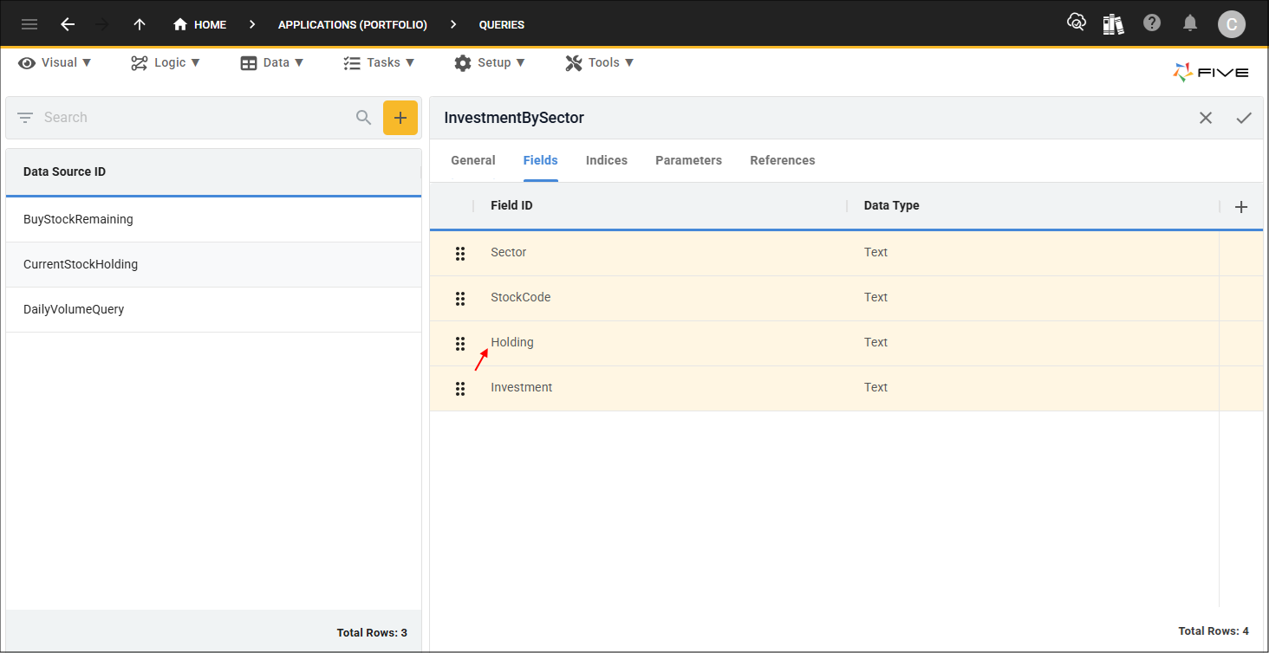1269x653 pixels.
Task: Click the notifications bell icon
Action: point(1190,23)
